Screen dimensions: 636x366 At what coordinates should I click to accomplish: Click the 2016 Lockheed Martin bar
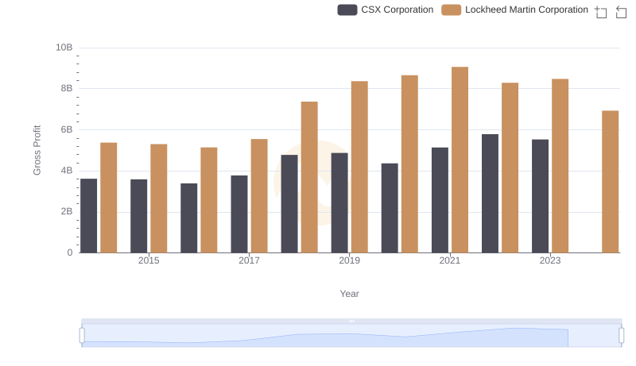[x=209, y=200]
